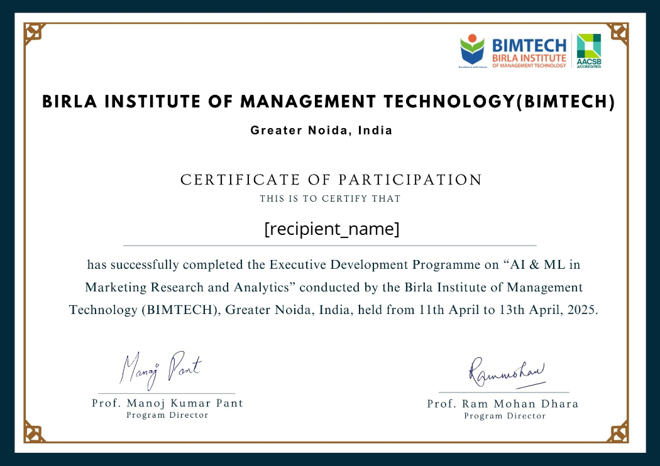Click the name "Prof. Manoj Kumar Pant"
660x466 pixels.
click(x=168, y=403)
